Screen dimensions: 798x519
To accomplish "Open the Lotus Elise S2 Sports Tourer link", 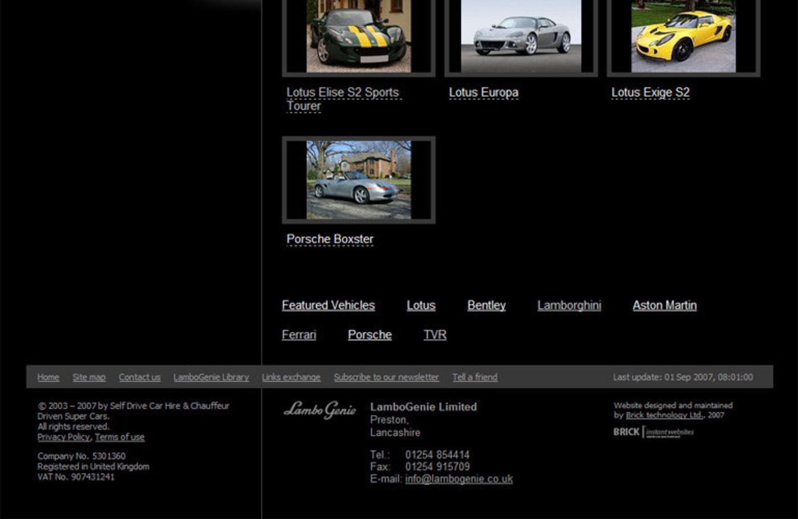I will (x=342, y=92).
